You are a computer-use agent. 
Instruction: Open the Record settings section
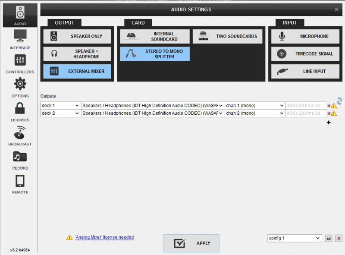point(20,160)
